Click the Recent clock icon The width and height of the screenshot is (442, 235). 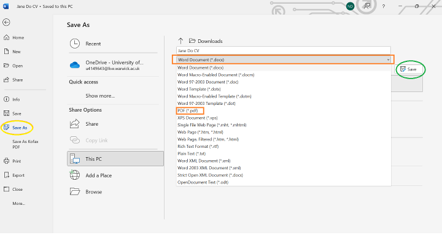75,44
